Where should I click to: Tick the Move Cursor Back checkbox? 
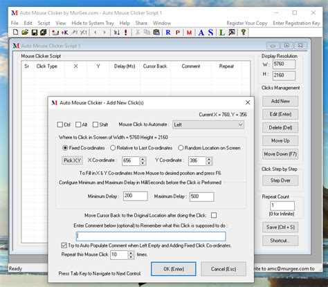(x=214, y=215)
